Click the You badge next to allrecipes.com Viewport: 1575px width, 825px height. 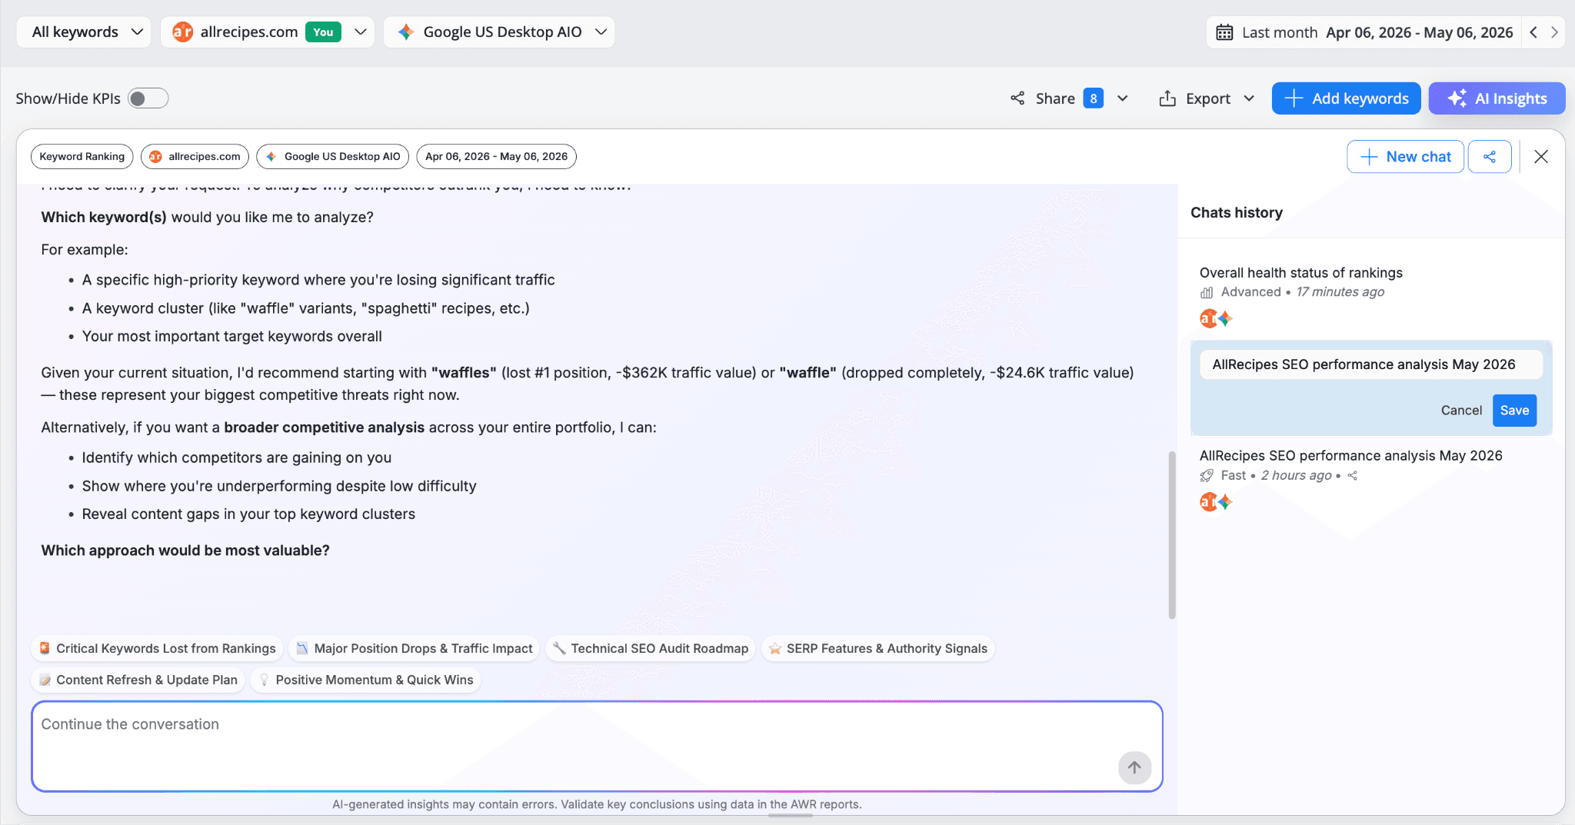pos(323,32)
